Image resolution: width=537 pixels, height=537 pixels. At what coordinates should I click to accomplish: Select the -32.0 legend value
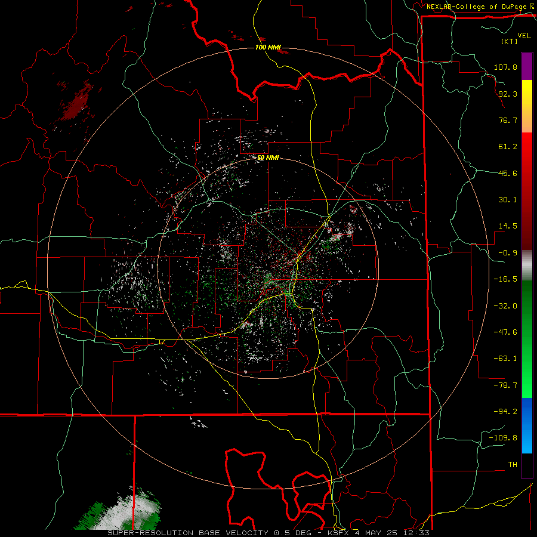505,306
